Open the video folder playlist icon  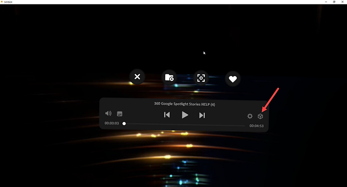(169, 77)
